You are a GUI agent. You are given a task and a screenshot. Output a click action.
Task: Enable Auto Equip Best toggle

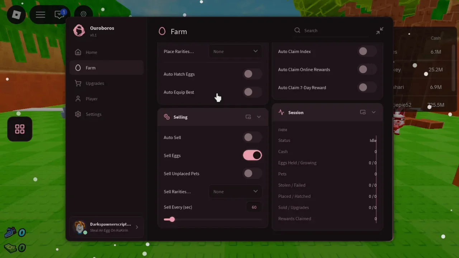[252, 92]
